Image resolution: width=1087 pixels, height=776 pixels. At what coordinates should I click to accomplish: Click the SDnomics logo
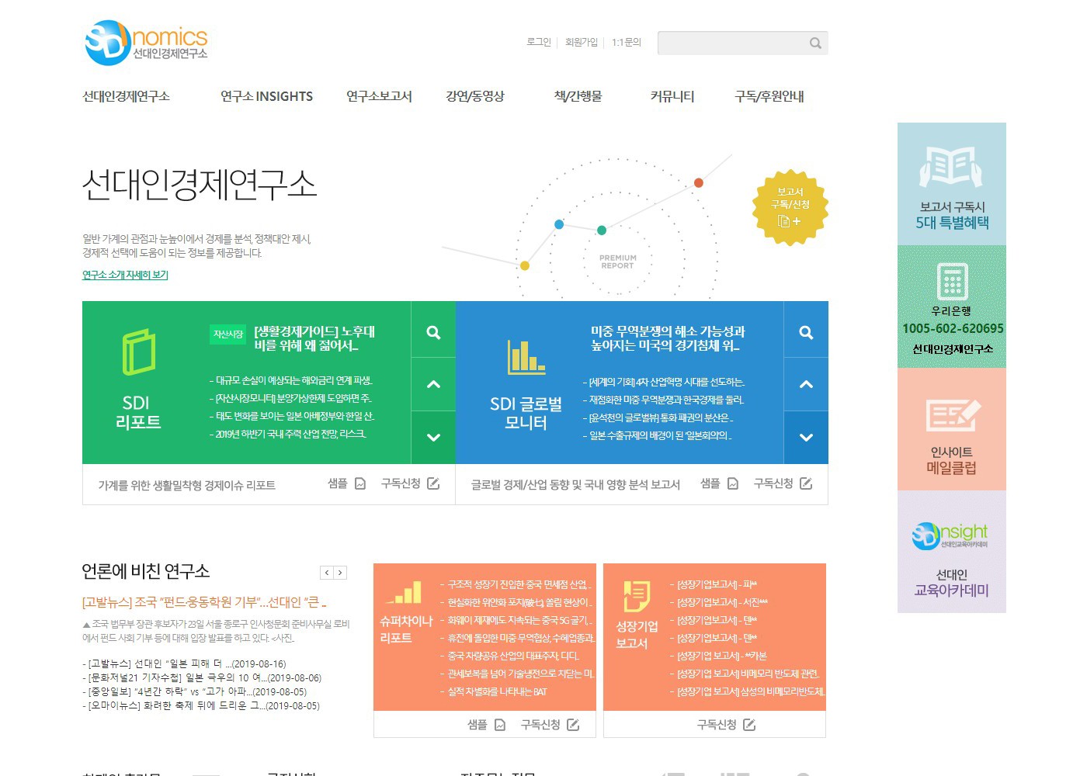point(146,43)
